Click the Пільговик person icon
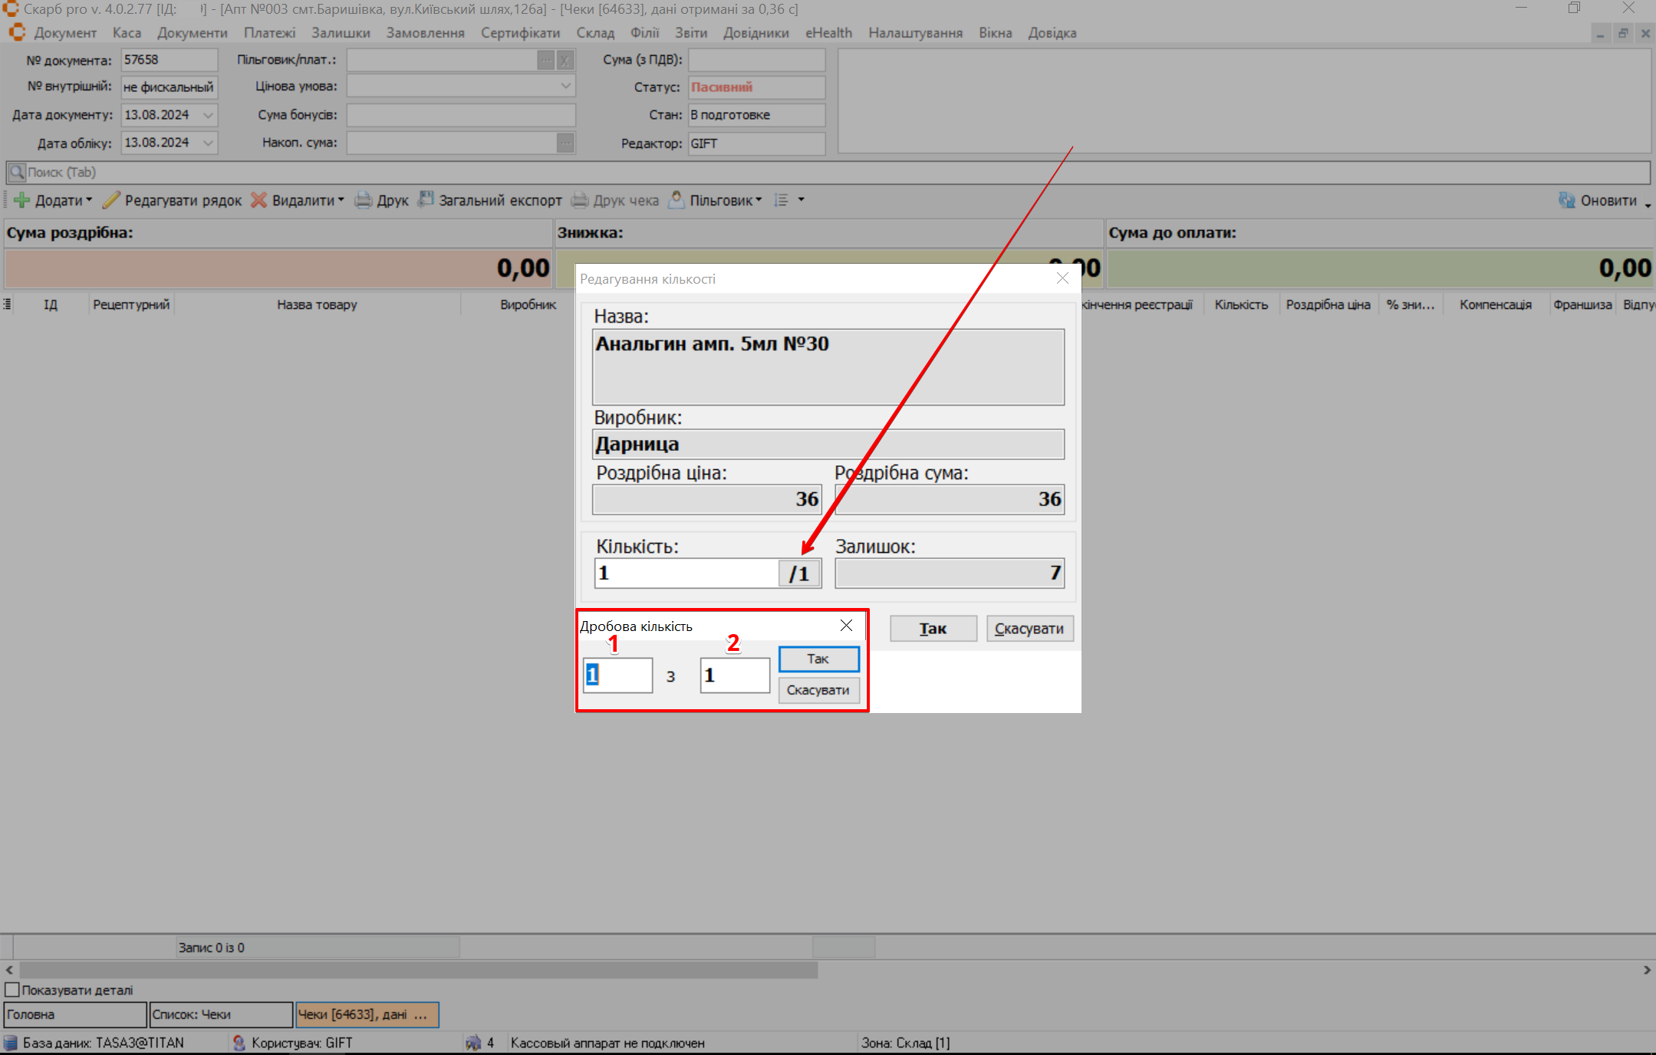The image size is (1656, 1055). (x=676, y=200)
